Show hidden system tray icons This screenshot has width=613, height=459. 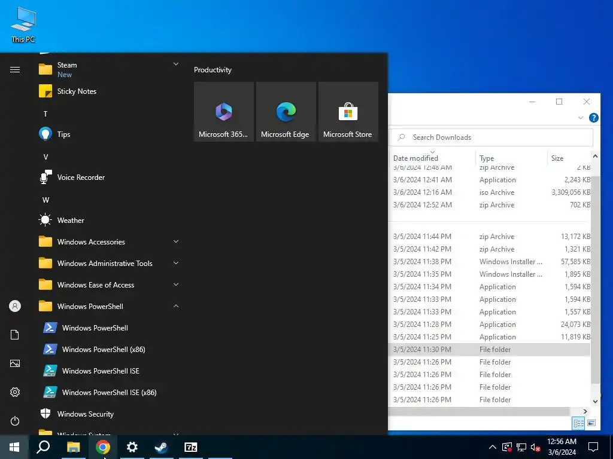tap(493, 447)
